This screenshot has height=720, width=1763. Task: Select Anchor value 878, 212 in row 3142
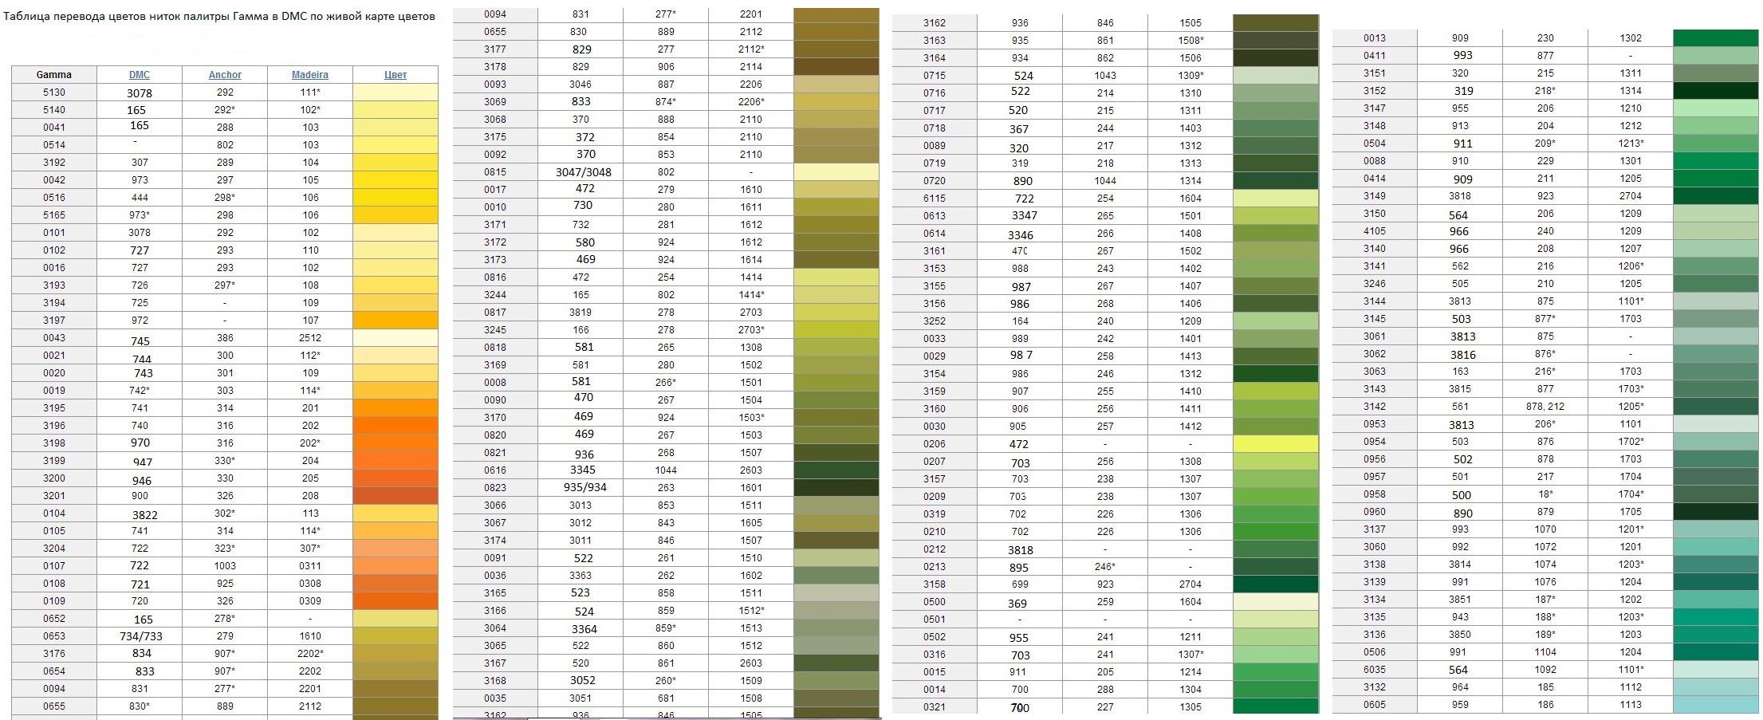(1545, 407)
